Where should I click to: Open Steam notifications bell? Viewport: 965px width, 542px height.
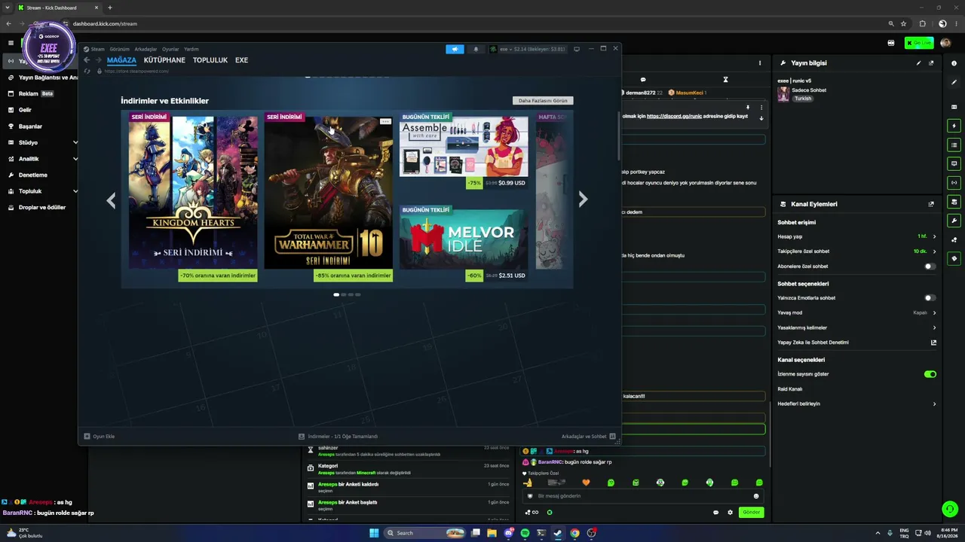[x=476, y=49]
